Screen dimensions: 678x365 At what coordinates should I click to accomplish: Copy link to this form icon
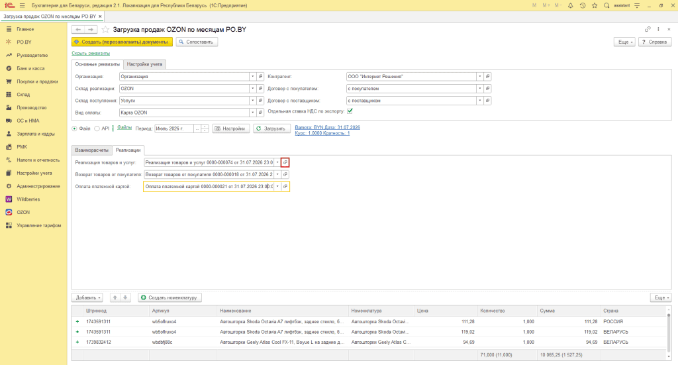[x=648, y=29]
